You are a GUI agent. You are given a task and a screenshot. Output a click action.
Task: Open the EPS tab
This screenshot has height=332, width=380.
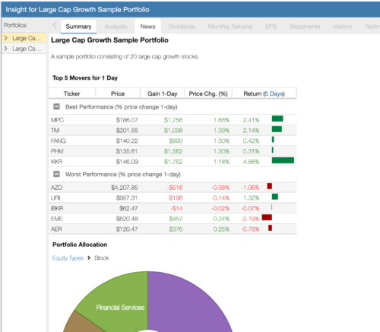pos(271,27)
